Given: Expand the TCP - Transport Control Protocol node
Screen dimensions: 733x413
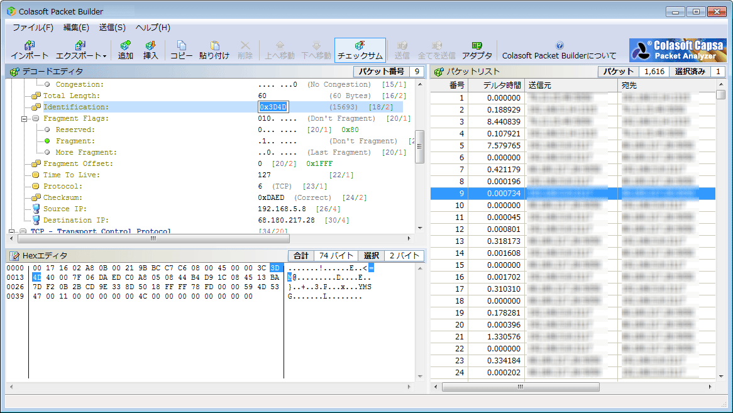Looking at the screenshot, I should click(x=12, y=231).
